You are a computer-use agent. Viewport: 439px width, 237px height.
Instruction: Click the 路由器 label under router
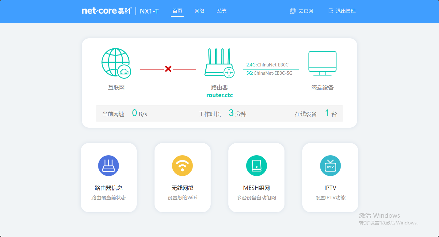point(219,88)
